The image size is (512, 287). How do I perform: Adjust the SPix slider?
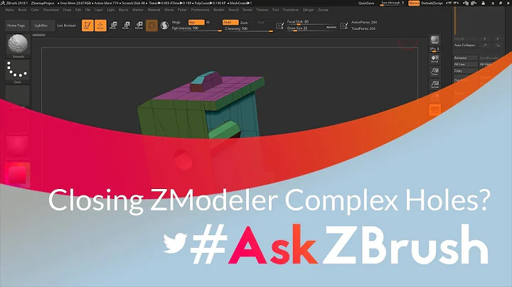pos(434,49)
